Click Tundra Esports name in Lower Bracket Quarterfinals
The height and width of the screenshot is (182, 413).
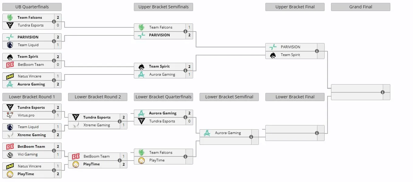[x=162, y=121]
